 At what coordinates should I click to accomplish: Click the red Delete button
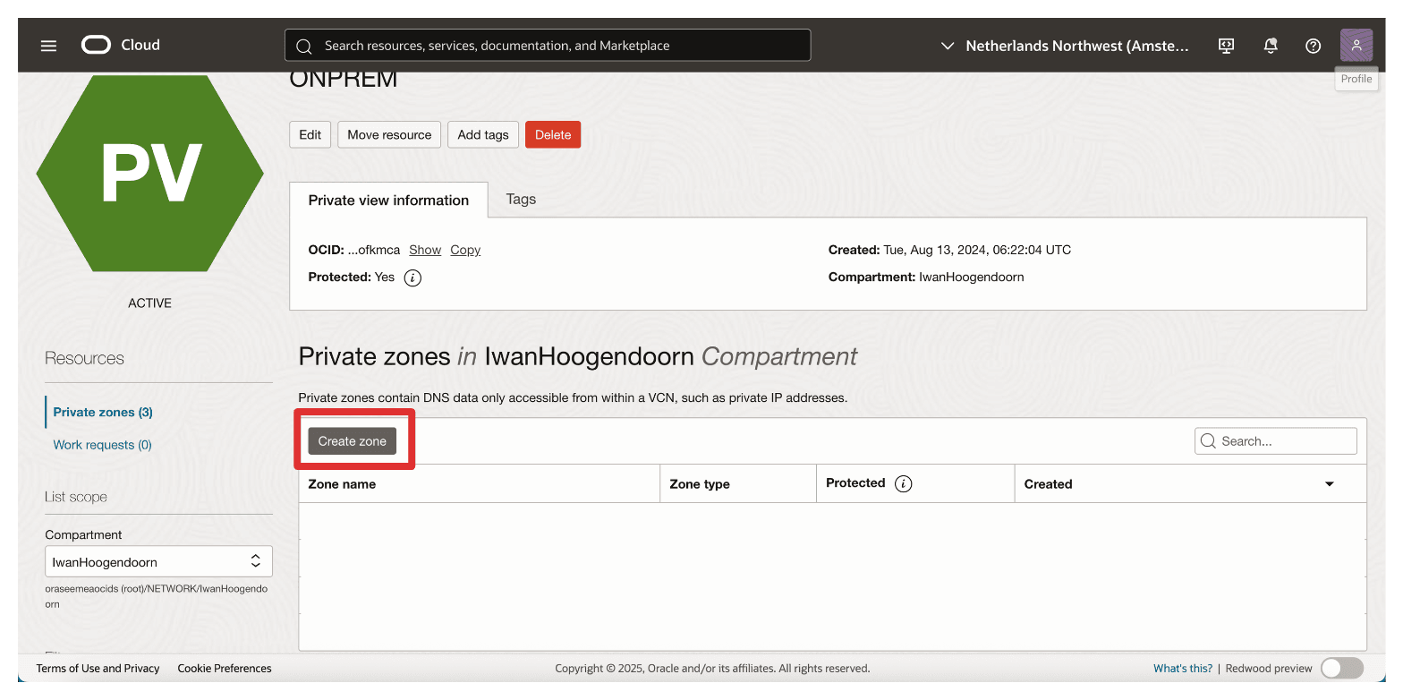[x=553, y=134]
